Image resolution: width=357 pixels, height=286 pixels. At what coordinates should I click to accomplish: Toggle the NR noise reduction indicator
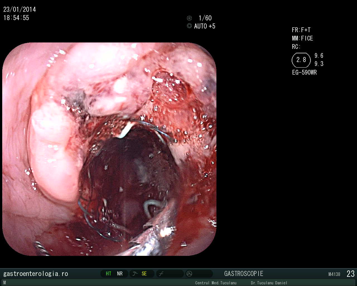[x=120, y=274]
